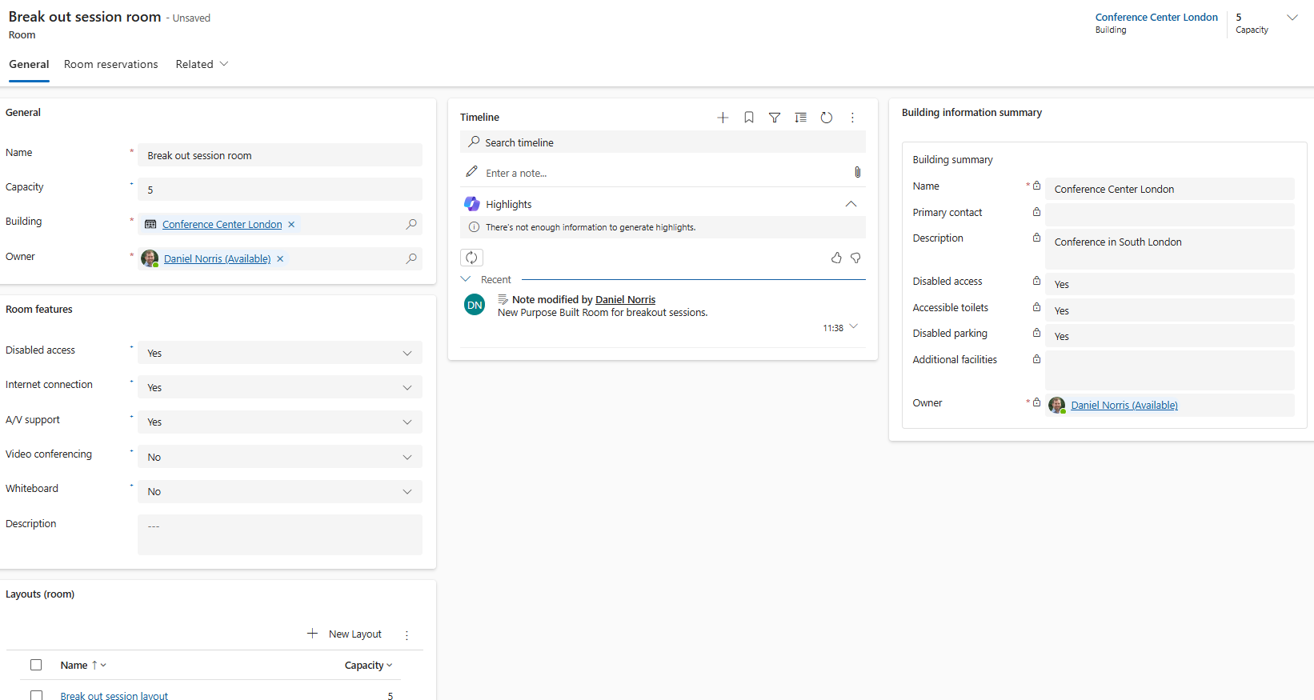Remove Conference Center London from Building field
This screenshot has width=1314, height=700.
click(x=291, y=224)
